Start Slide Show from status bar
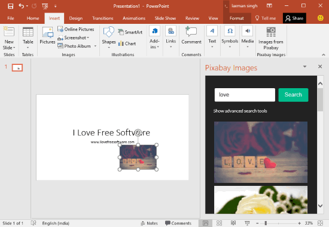This screenshot has height=227, width=329. [x=247, y=223]
